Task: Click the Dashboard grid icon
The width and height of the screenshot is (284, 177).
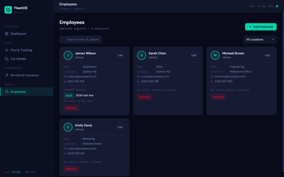Action: [x=7, y=34]
